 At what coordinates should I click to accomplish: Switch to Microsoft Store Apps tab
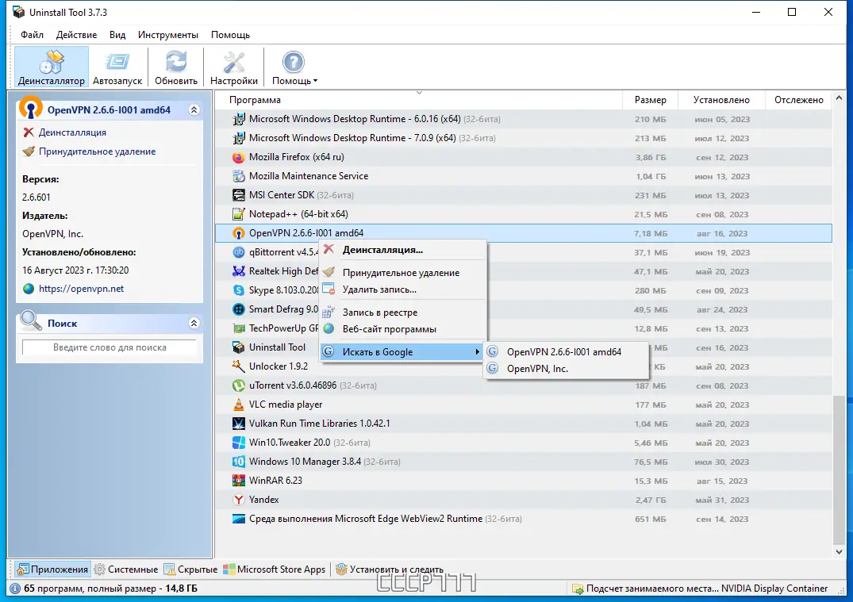click(275, 569)
